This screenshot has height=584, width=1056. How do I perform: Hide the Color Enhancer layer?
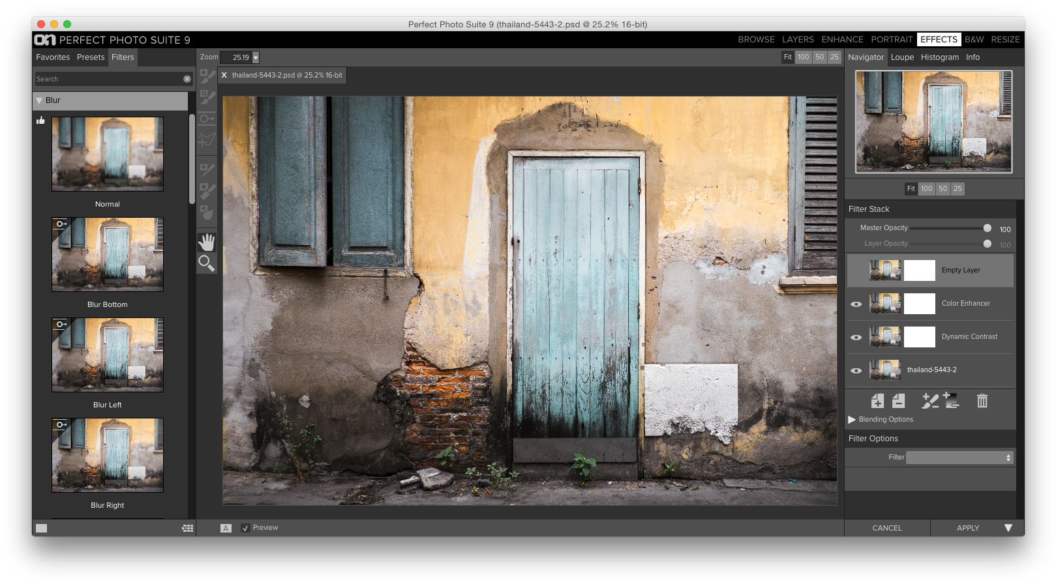click(x=856, y=304)
